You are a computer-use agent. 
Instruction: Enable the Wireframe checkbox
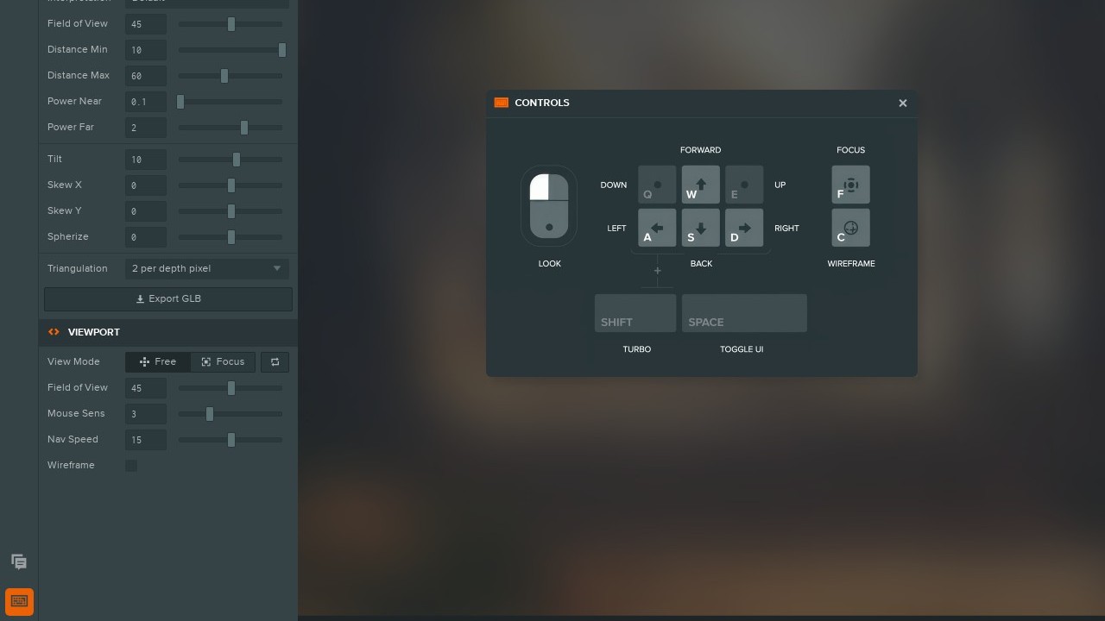click(131, 466)
